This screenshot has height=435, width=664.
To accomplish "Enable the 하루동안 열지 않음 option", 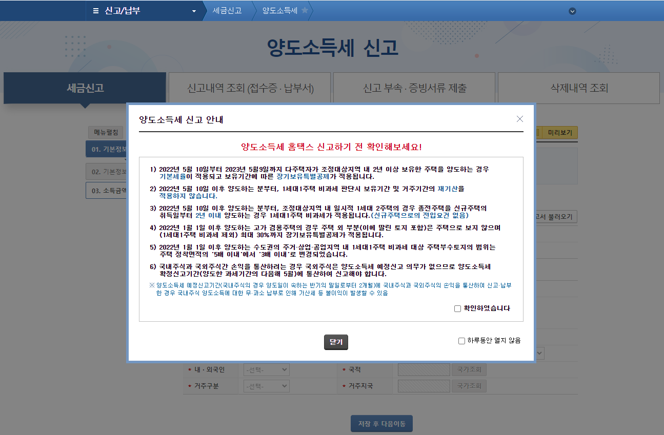I will click(x=461, y=340).
